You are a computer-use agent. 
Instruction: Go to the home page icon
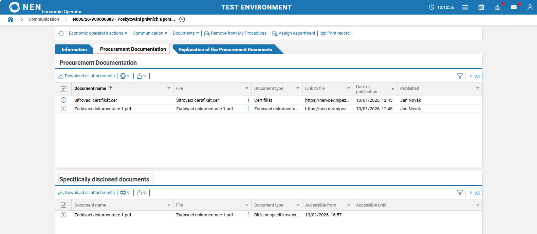pos(11,19)
